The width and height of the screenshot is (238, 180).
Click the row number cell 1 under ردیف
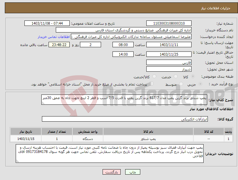click(228, 139)
